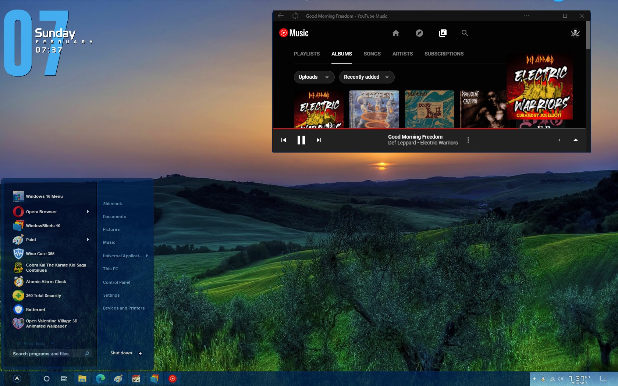
Task: Skip to previous track
Action: tap(284, 140)
